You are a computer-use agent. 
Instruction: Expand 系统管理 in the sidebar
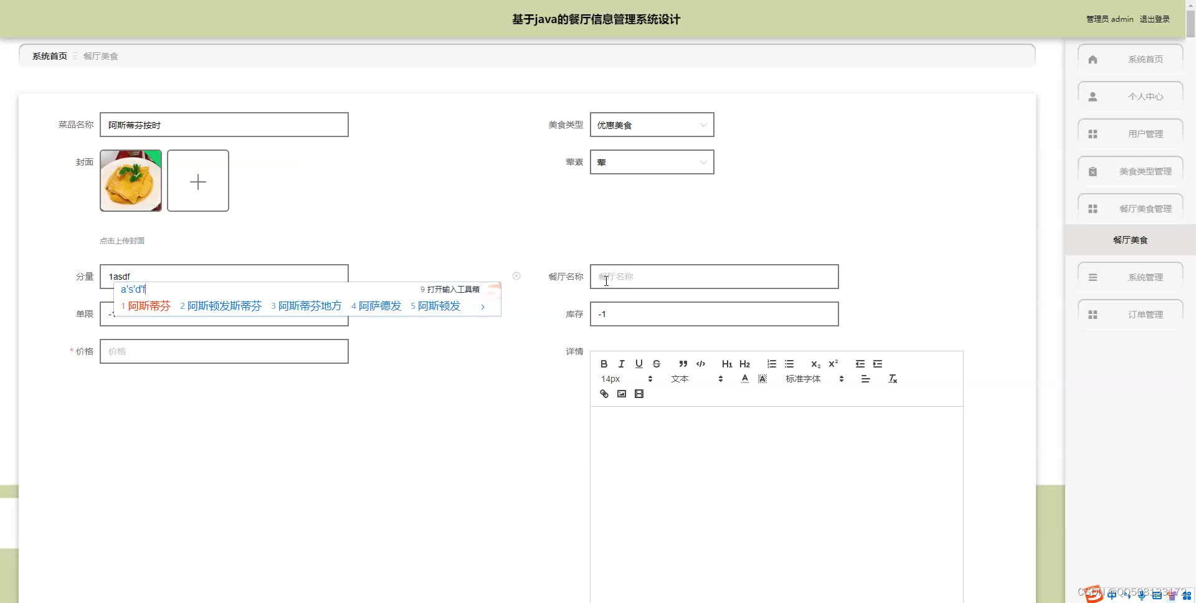pyautogui.click(x=1131, y=277)
